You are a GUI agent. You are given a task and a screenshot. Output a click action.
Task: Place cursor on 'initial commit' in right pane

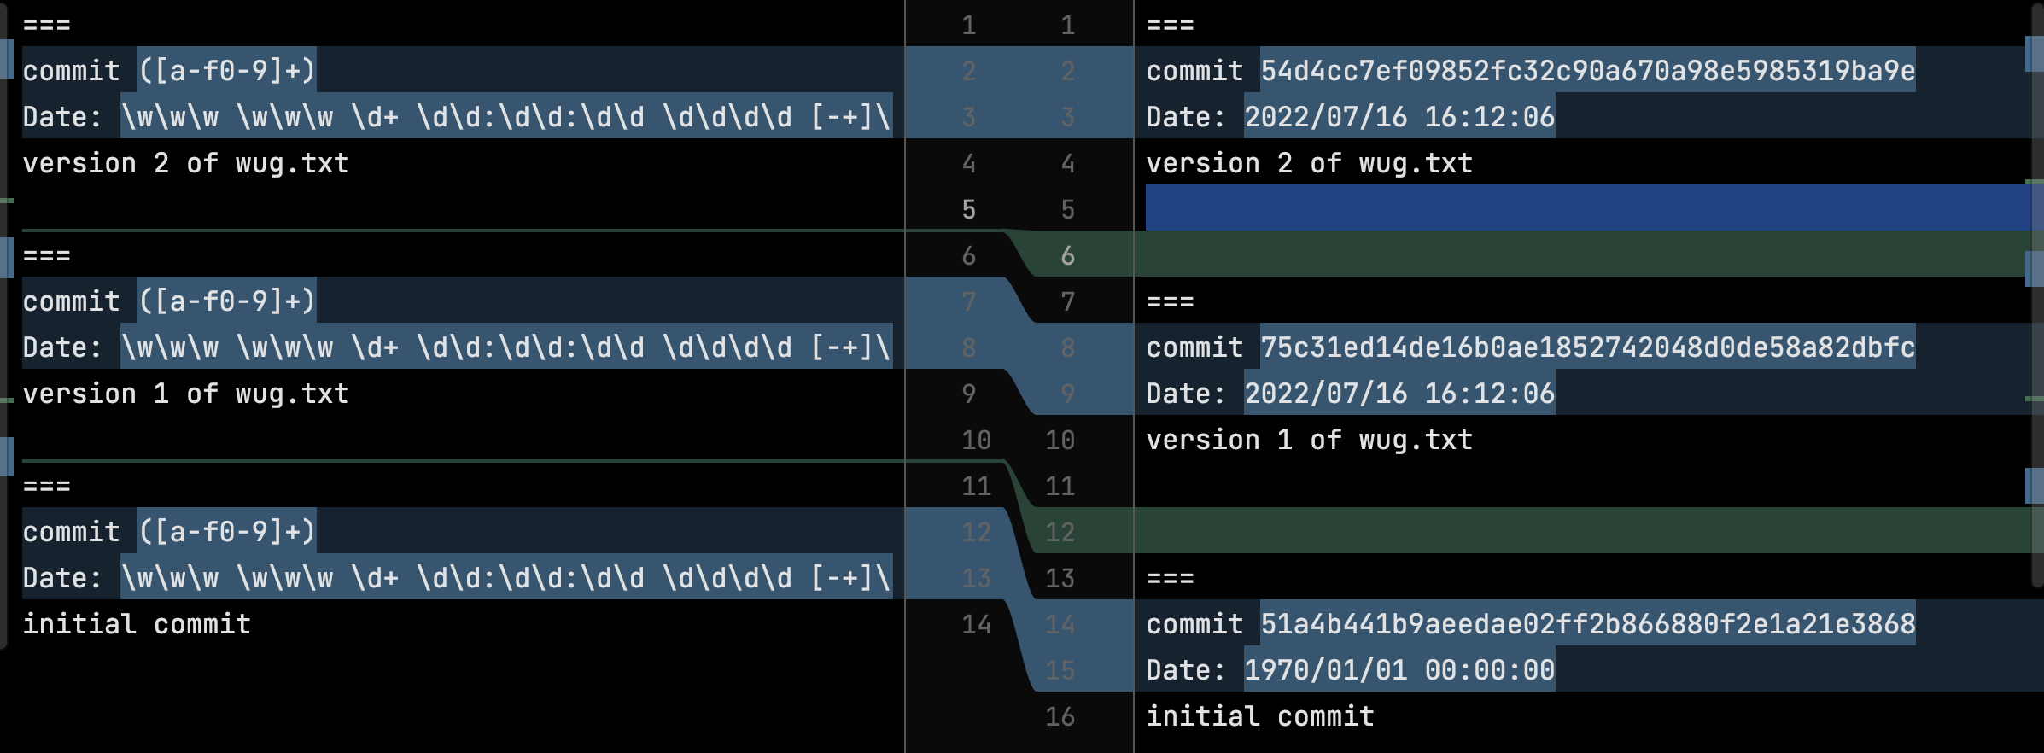coord(1259,716)
